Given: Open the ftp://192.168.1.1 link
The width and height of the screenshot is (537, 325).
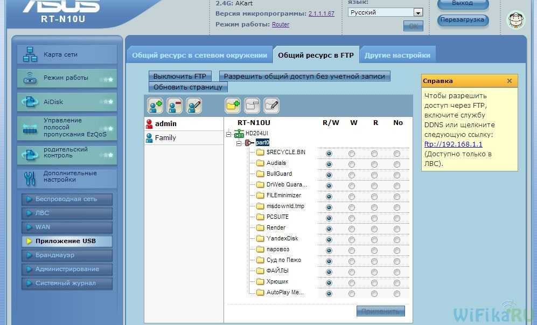Looking at the screenshot, I should coord(453,144).
